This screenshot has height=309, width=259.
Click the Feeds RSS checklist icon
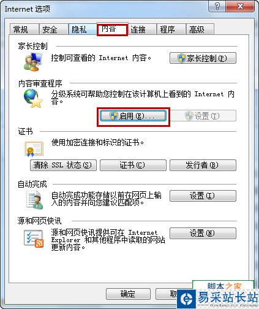pyautogui.click(x=34, y=238)
